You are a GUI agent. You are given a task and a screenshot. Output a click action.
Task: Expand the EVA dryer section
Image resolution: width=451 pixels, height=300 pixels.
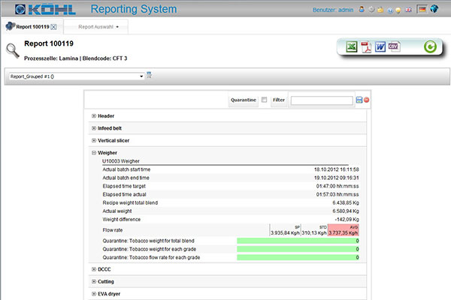click(94, 293)
